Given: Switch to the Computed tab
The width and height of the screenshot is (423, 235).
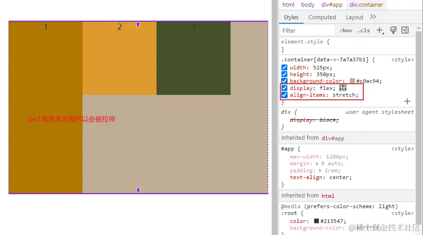Looking at the screenshot, I should click(322, 17).
